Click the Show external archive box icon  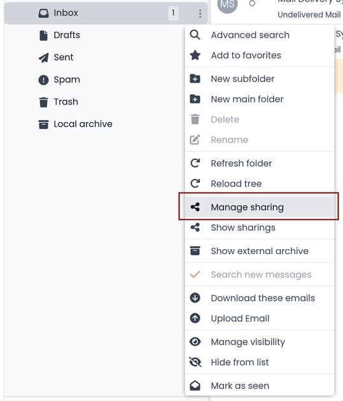195,251
